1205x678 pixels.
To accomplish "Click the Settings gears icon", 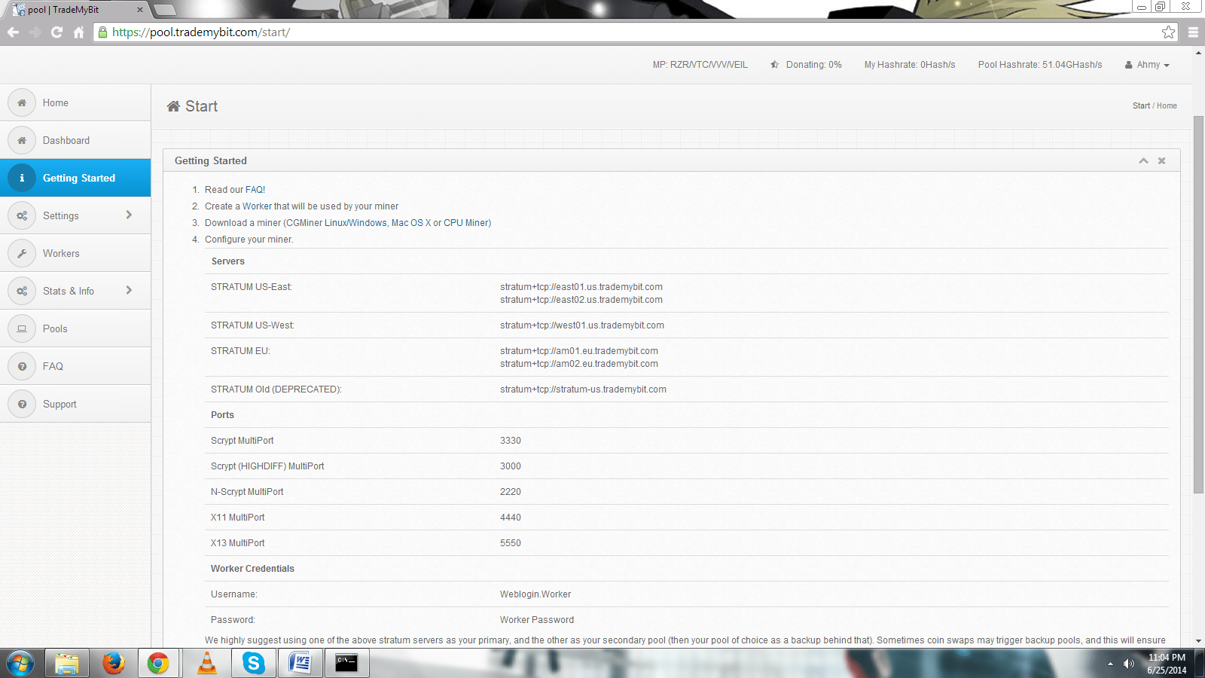I will tap(22, 215).
